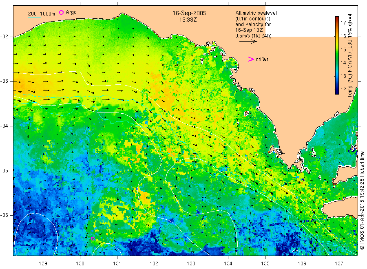The width and height of the screenshot is (367, 269).
Task: Click the magenta drifter chevron symbol
Action: [x=251, y=59]
